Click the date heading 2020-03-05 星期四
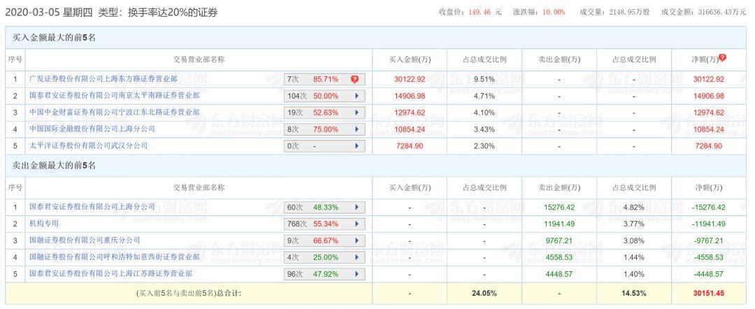 tap(49, 13)
